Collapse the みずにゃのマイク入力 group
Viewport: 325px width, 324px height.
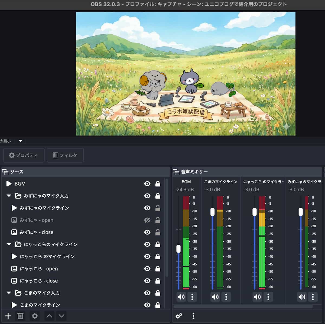[x=9, y=196]
